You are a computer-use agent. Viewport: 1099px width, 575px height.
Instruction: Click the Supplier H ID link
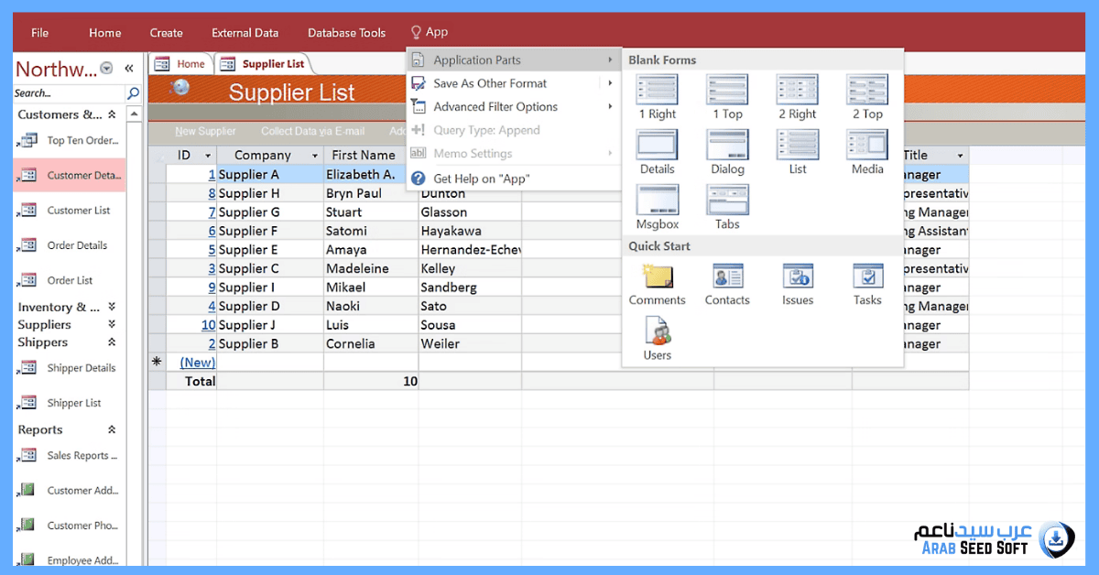click(212, 193)
